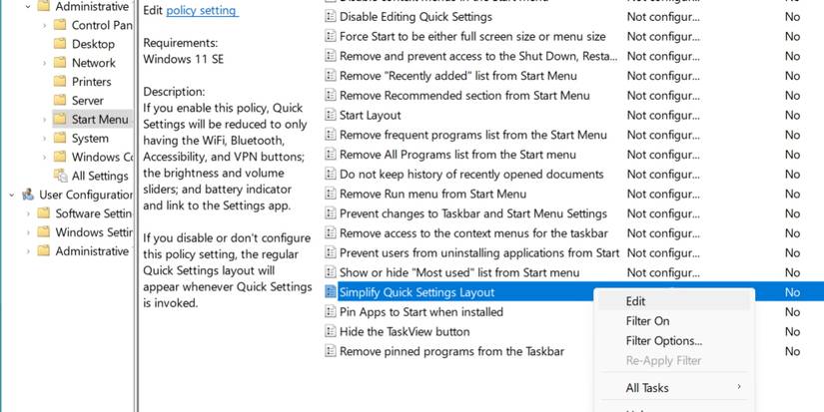
Task: Click the Pin Apps to Start policy icon
Action: 331,312
